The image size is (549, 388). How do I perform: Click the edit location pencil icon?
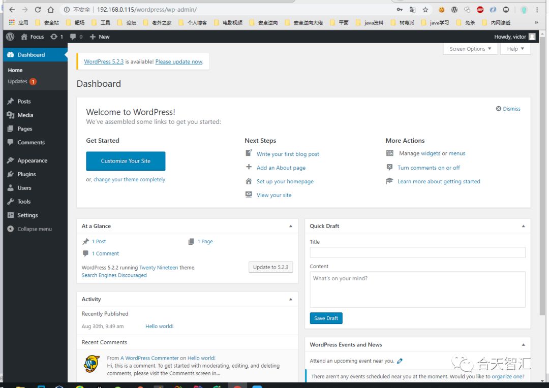pos(400,361)
